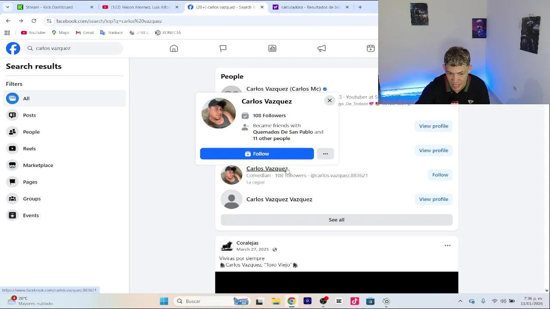
Task: Go back in browser history
Action: tap(8, 21)
